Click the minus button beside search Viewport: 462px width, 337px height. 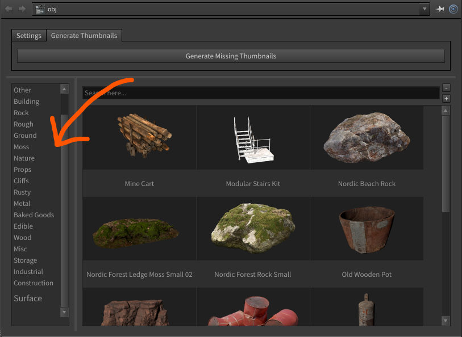(446, 87)
